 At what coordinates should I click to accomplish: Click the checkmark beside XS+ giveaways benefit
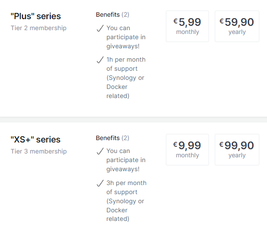coord(100,151)
